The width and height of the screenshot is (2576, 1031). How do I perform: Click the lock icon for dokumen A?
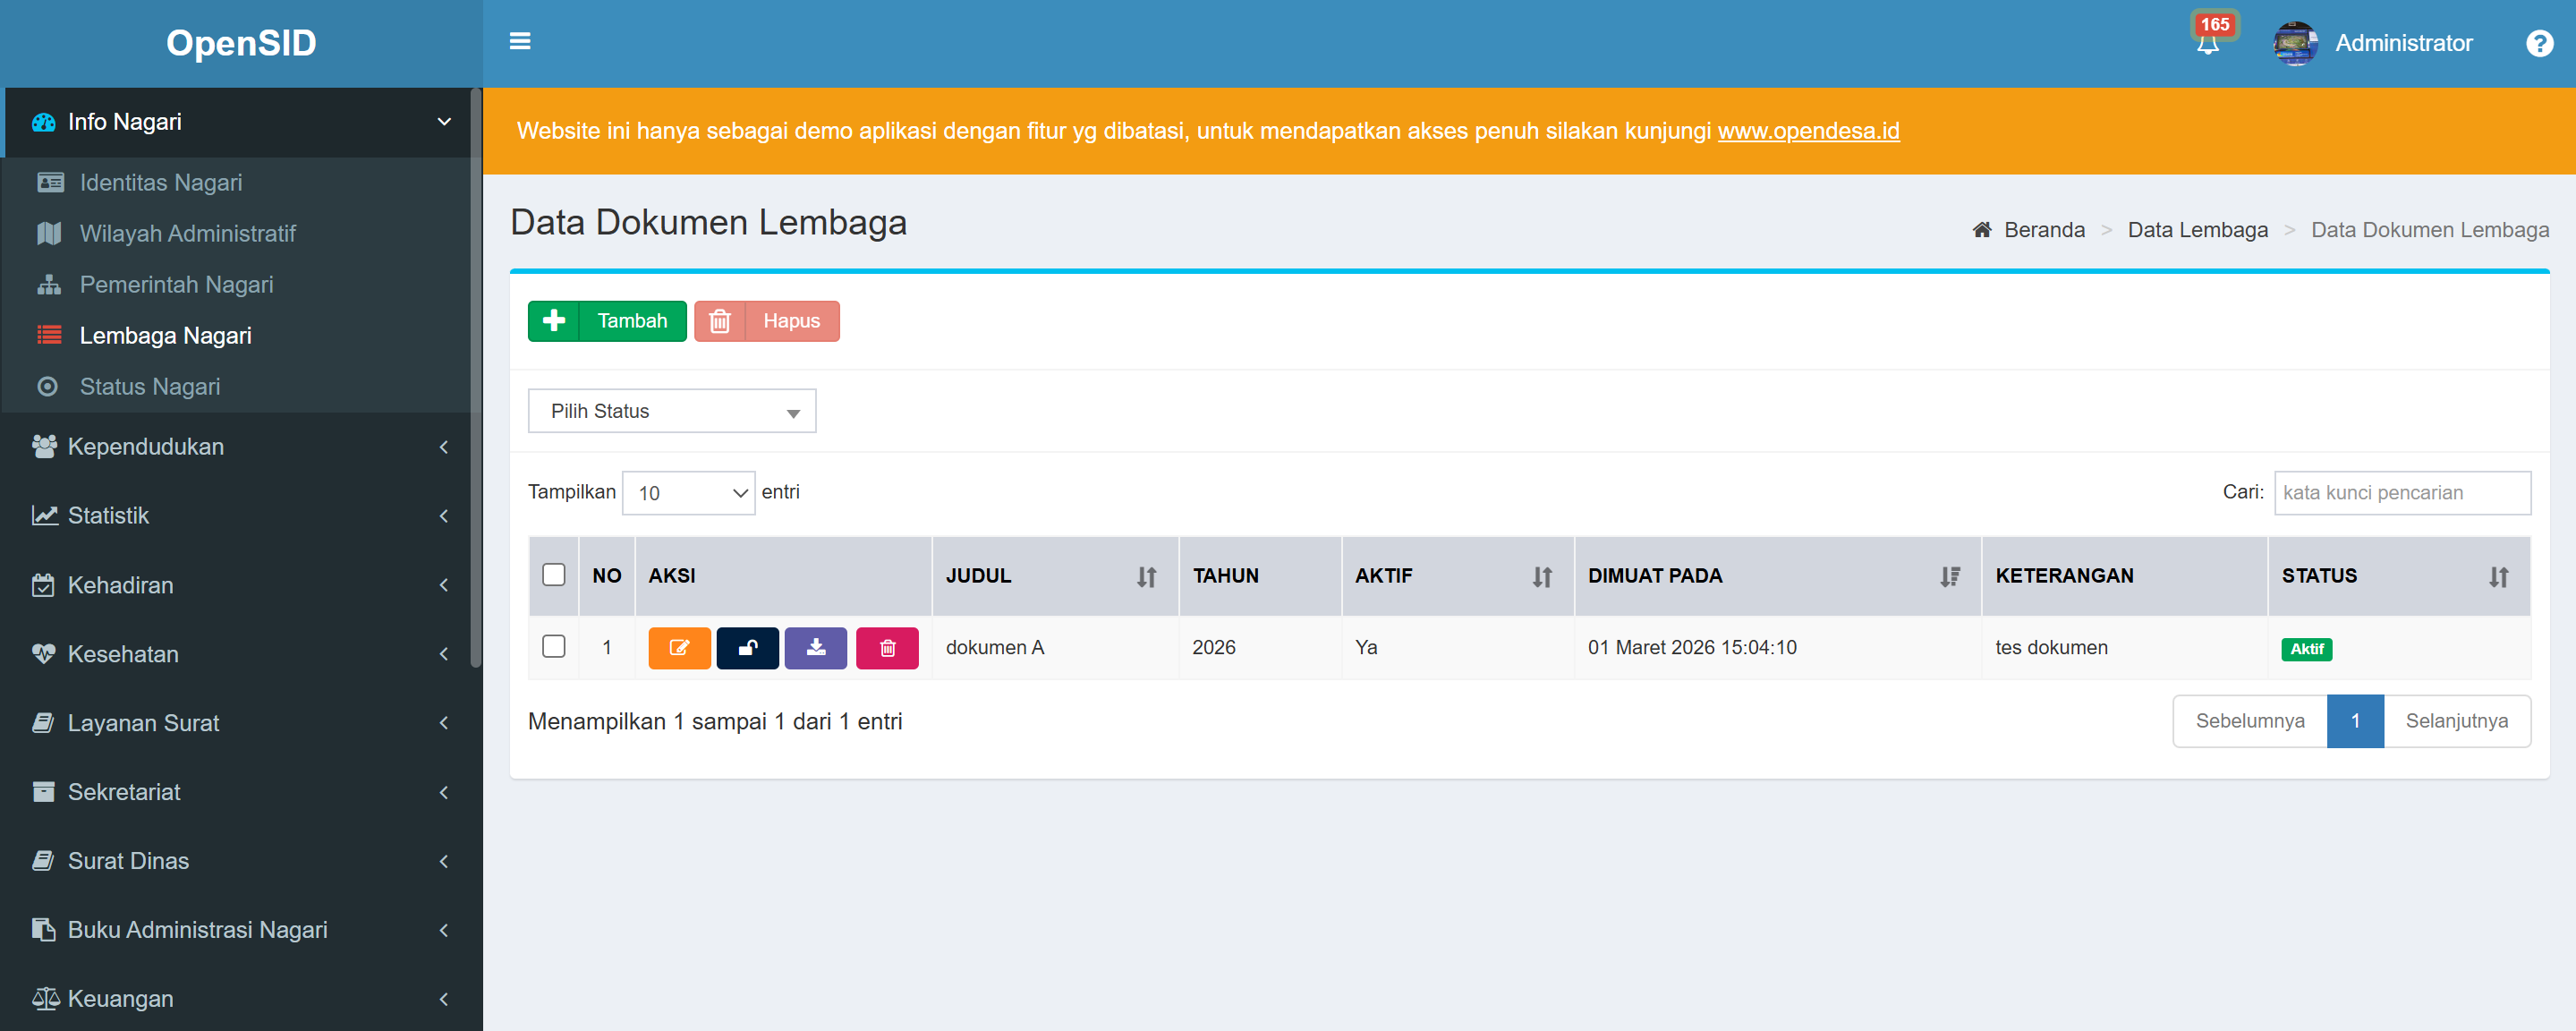pos(748,648)
